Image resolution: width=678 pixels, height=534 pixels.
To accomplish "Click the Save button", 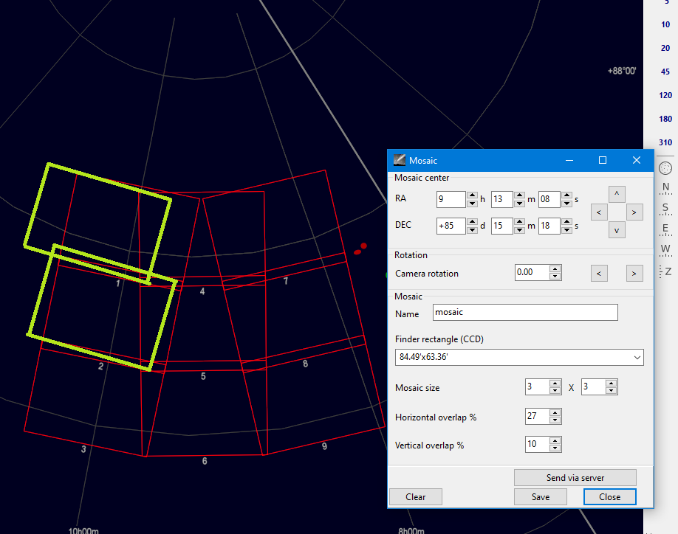I will click(x=541, y=497).
